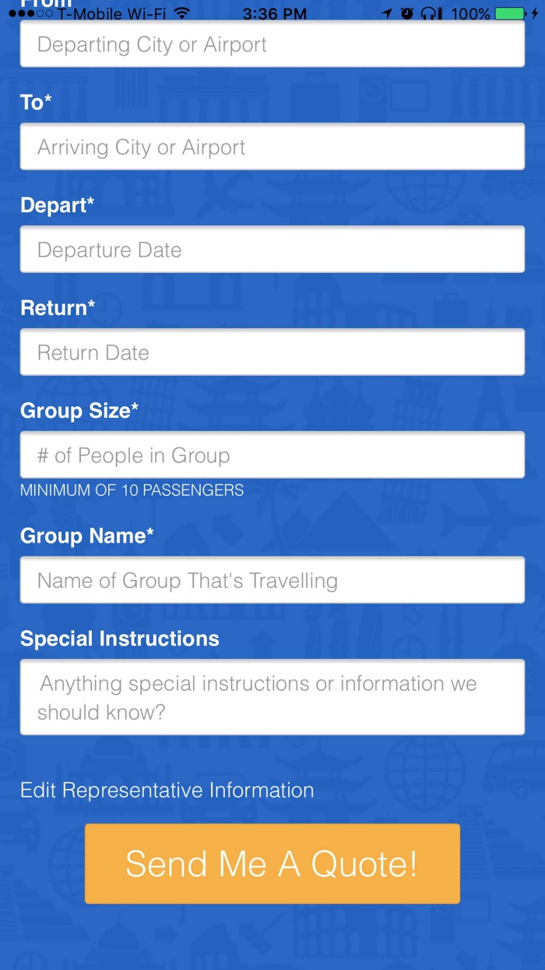Image resolution: width=545 pixels, height=970 pixels.
Task: Tap the charging bolt icon
Action: click(x=533, y=12)
